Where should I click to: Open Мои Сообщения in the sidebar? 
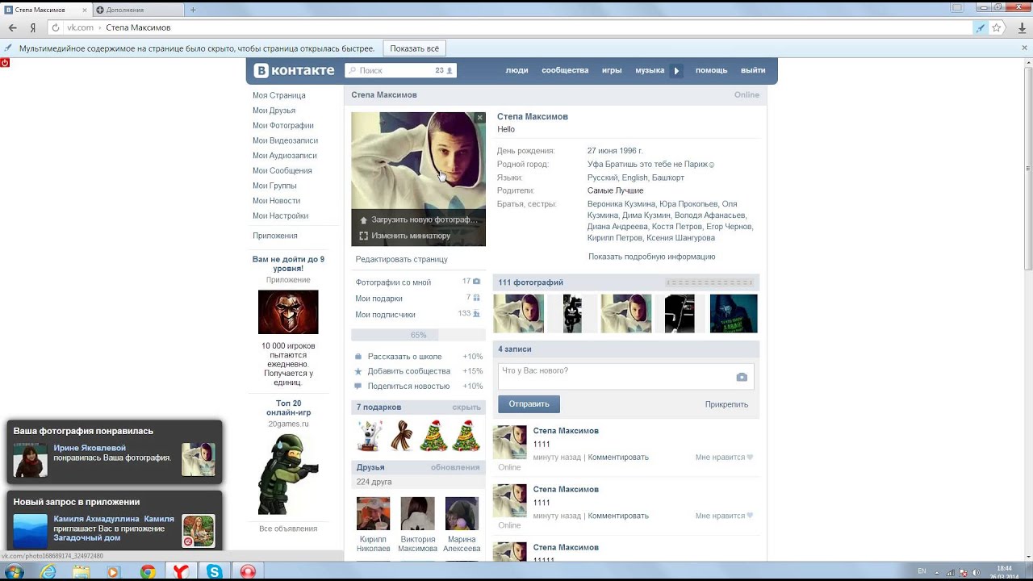point(282,171)
